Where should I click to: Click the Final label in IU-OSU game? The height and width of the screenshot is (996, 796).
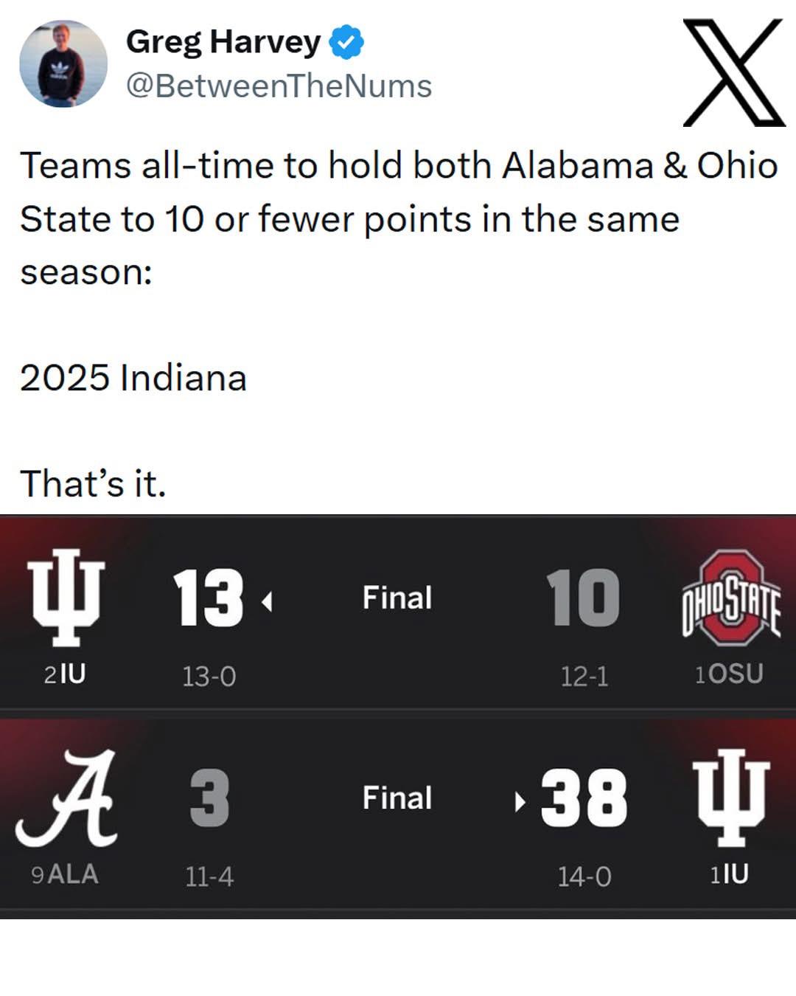pos(397,598)
